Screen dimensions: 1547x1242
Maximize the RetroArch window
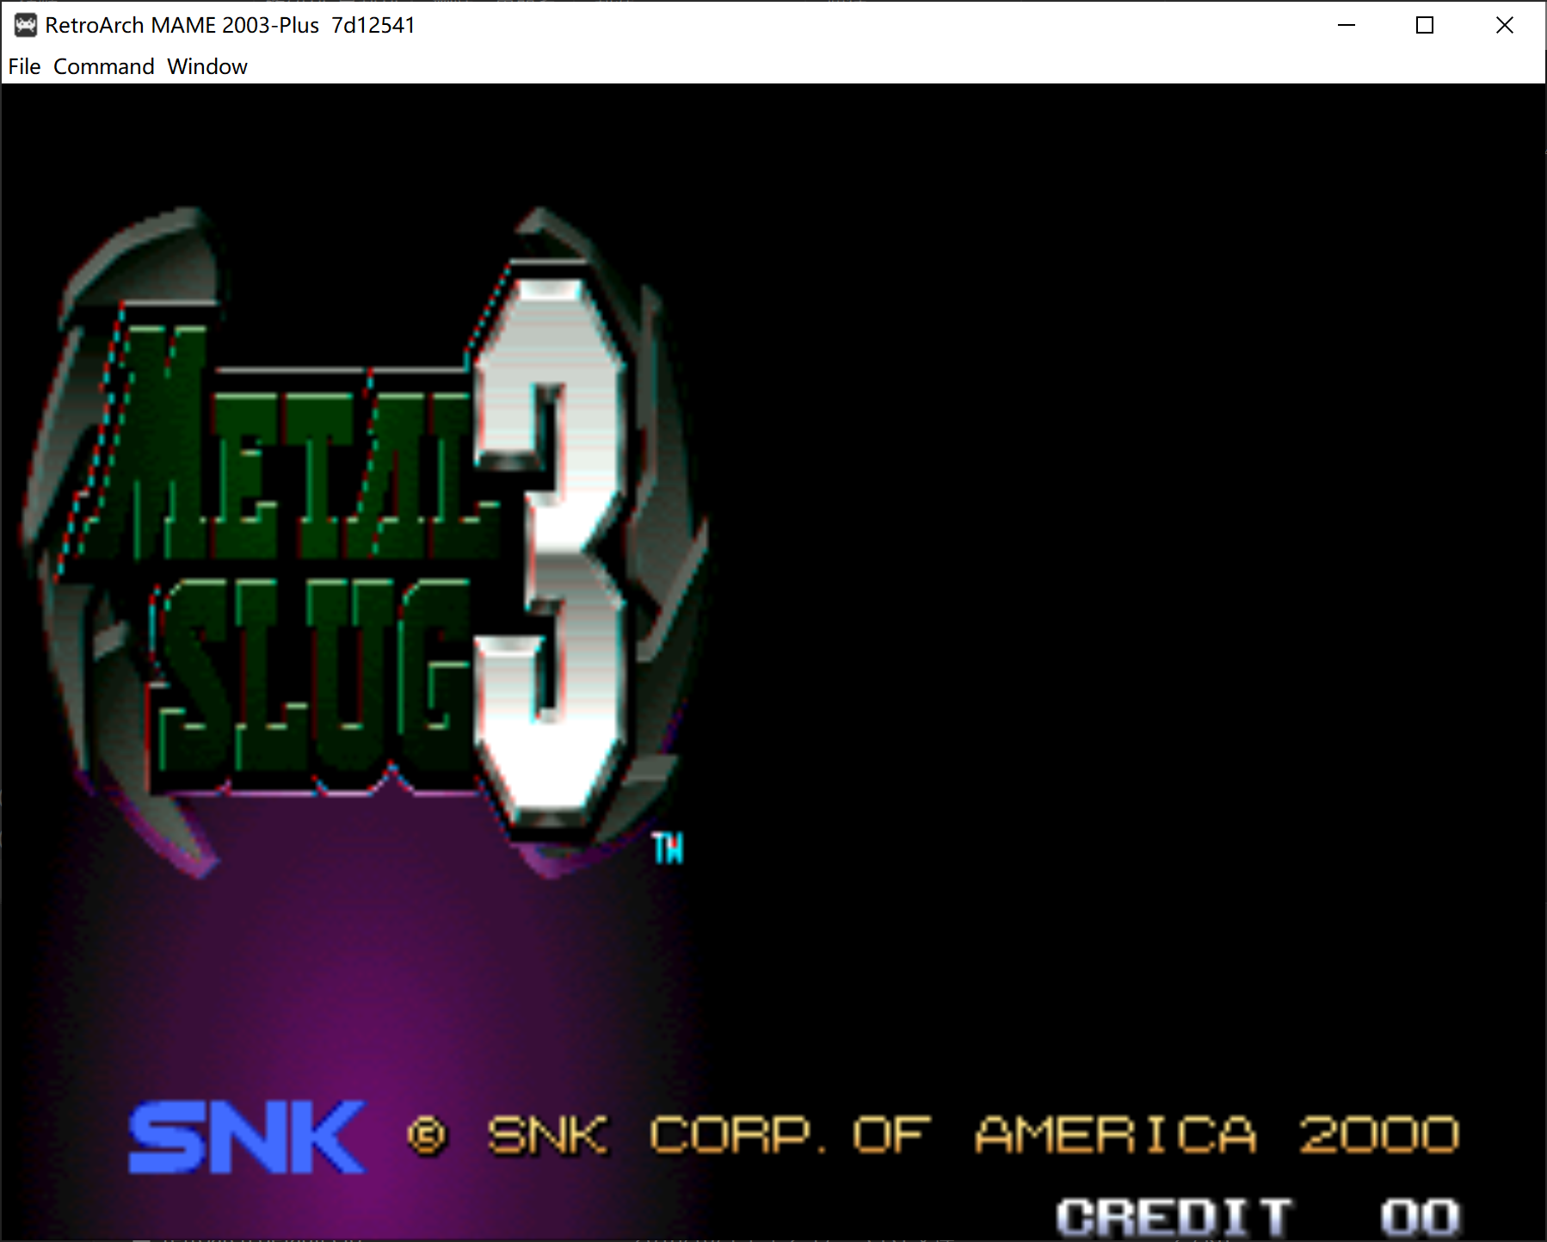pyautogui.click(x=1424, y=26)
